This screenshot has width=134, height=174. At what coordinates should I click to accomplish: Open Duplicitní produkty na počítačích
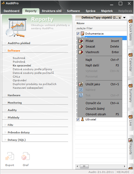pyautogui.click(x=34, y=84)
